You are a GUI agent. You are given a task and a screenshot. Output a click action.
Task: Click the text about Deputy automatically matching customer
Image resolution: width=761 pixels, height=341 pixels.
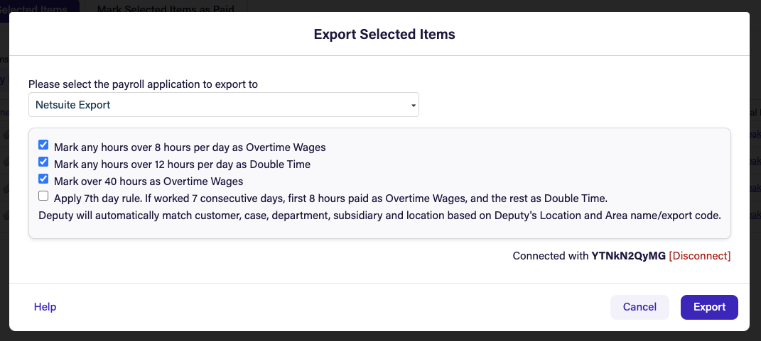coord(379,216)
